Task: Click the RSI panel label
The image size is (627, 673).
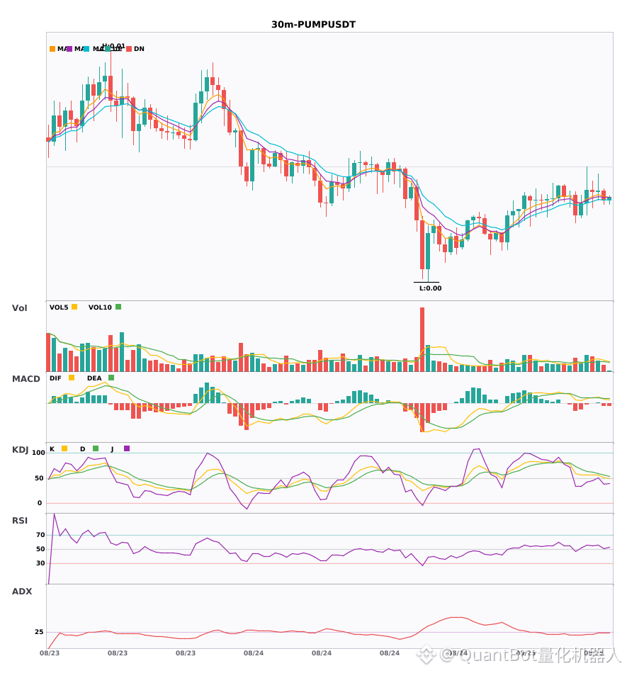Action: 20,521
